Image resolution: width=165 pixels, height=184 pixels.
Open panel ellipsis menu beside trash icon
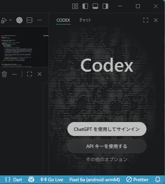pos(14,74)
